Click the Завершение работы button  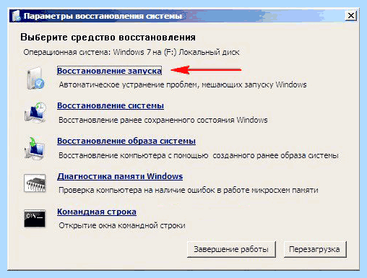231,249
